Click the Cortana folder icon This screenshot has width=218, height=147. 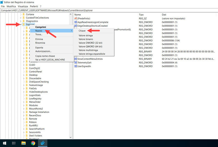tap(24, 14)
